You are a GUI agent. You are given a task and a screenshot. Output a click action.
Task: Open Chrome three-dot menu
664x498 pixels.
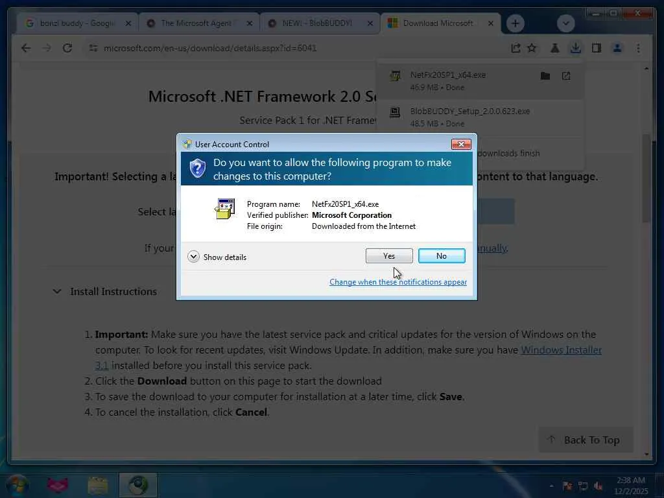click(x=638, y=48)
